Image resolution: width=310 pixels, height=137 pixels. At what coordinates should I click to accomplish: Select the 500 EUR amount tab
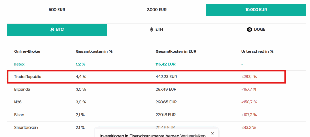coord(57,10)
